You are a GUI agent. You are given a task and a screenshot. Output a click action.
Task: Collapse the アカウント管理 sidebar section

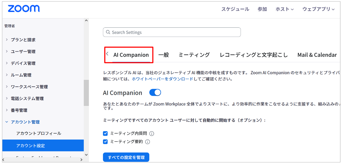[23, 122]
